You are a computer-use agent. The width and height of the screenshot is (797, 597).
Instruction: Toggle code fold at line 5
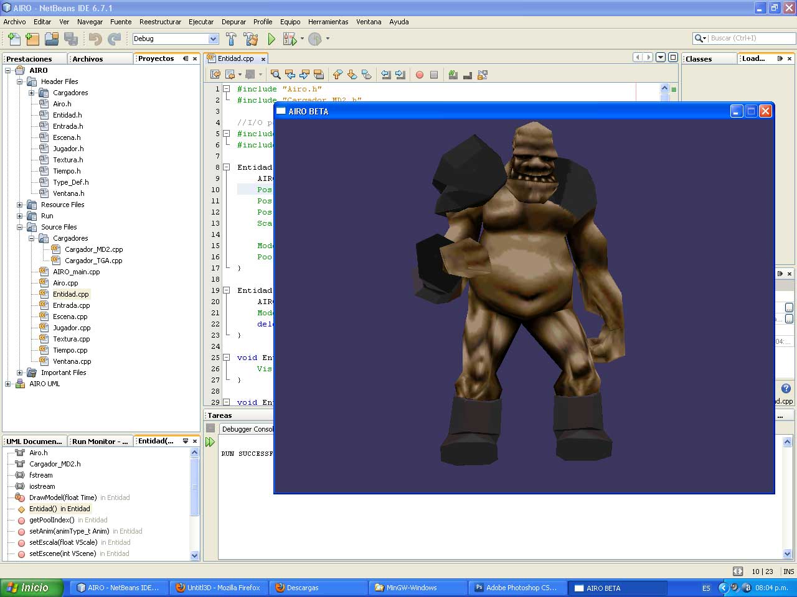pos(227,134)
